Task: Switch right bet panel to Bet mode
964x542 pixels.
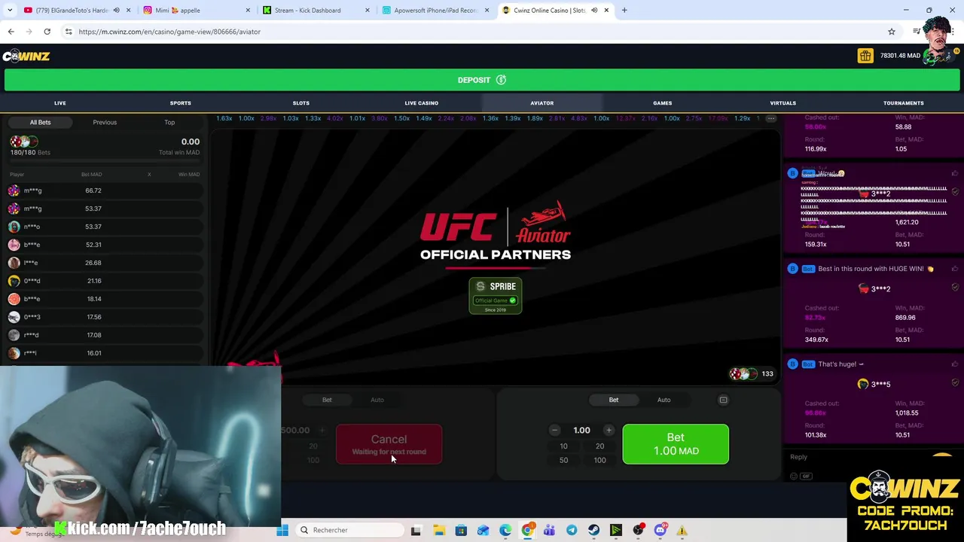Action: click(614, 400)
